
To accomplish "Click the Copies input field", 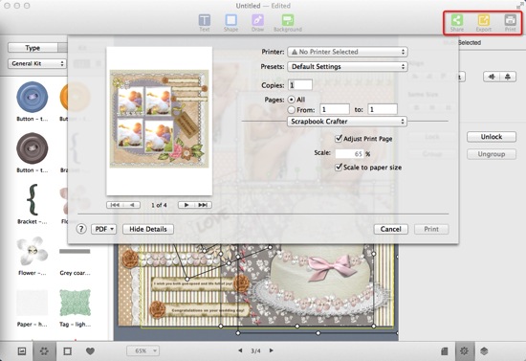I will coord(300,85).
